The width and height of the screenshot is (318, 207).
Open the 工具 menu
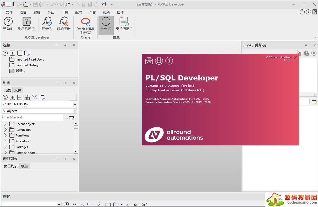pyautogui.click(x=65, y=12)
